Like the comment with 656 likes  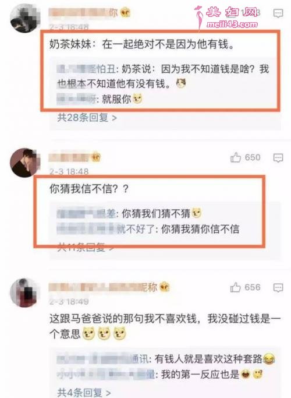tap(236, 287)
